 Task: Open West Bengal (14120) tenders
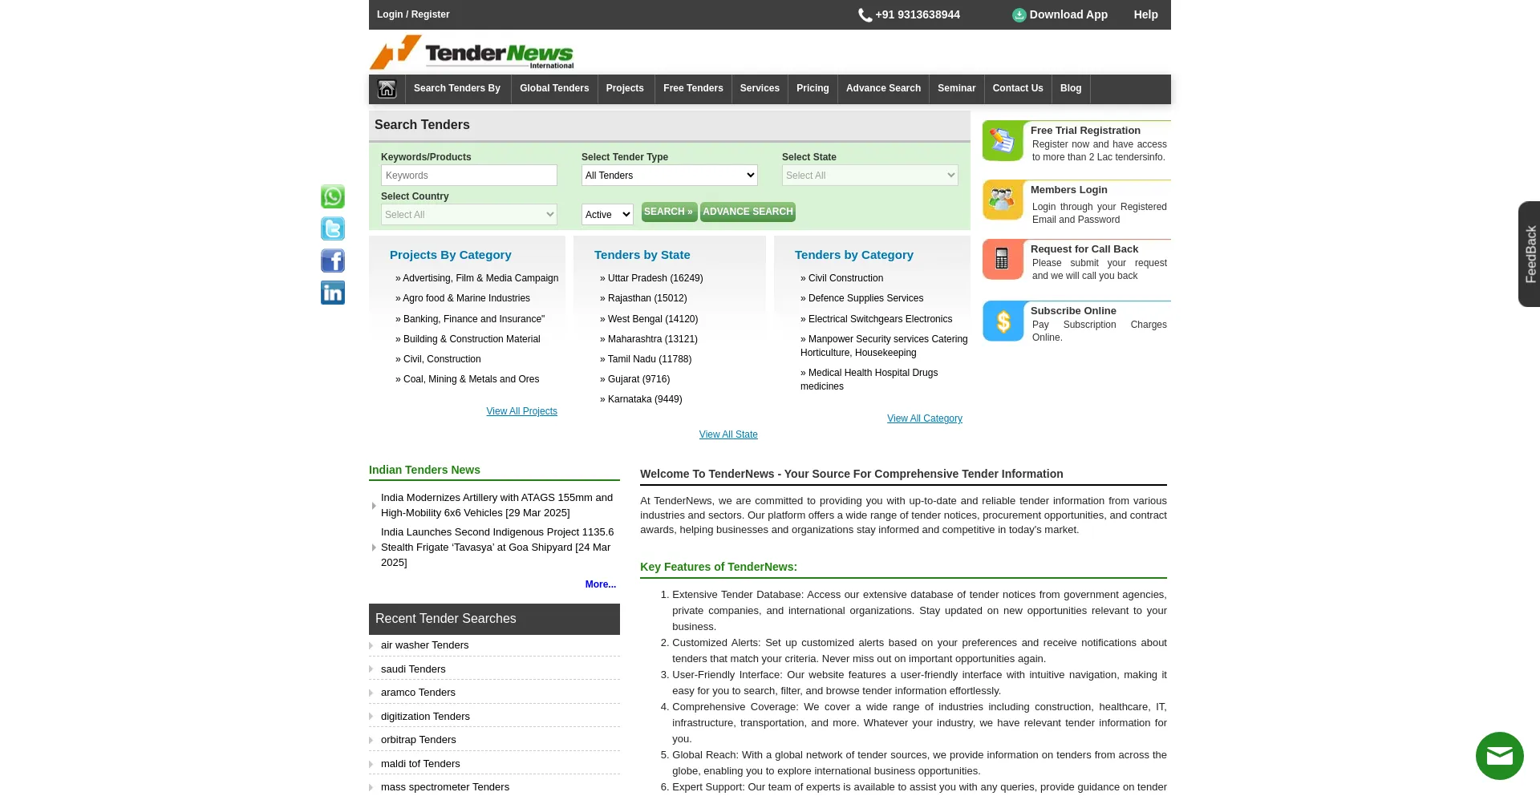[649, 319]
